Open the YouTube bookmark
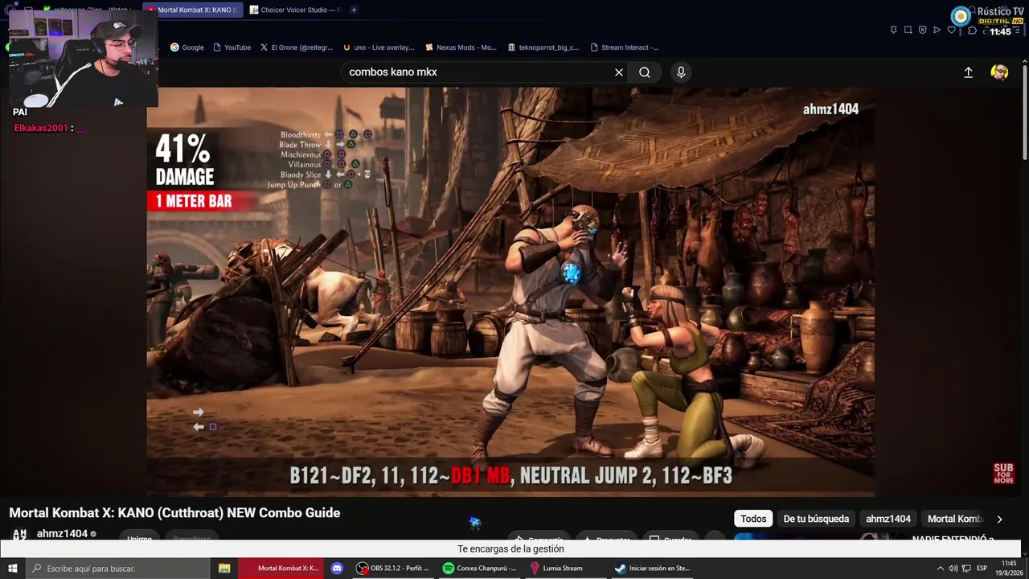Viewport: 1029px width, 579px height. point(232,47)
